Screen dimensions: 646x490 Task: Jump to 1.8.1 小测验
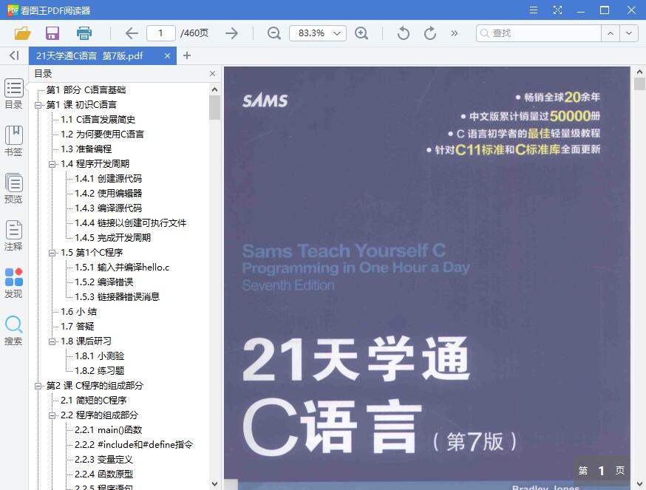point(99,356)
